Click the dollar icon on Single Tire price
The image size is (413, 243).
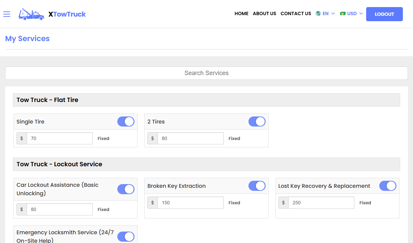pos(22,138)
